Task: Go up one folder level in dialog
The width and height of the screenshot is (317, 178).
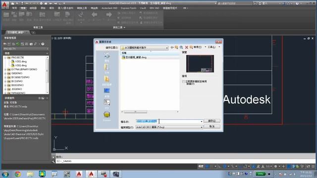Action: [176, 47]
